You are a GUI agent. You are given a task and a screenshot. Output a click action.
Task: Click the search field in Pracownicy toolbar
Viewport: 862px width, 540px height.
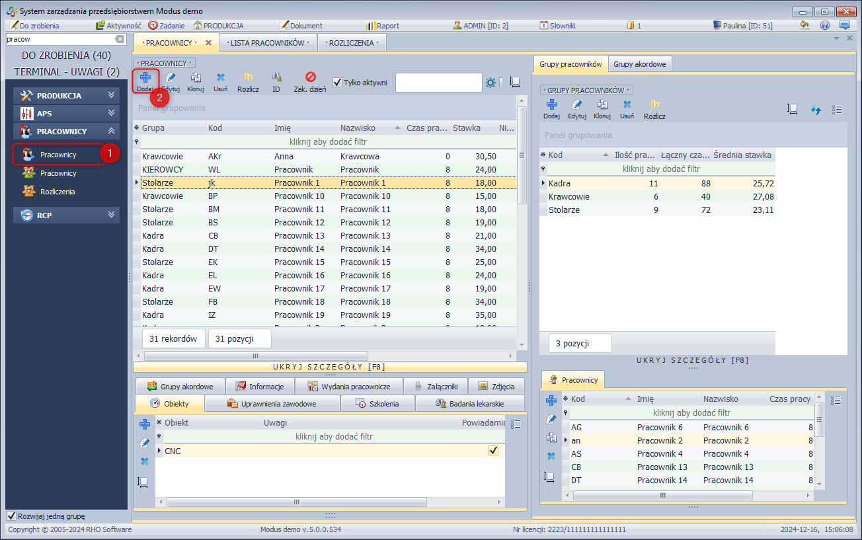pos(438,83)
